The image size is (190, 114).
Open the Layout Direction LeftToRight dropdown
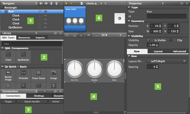coord(184,61)
